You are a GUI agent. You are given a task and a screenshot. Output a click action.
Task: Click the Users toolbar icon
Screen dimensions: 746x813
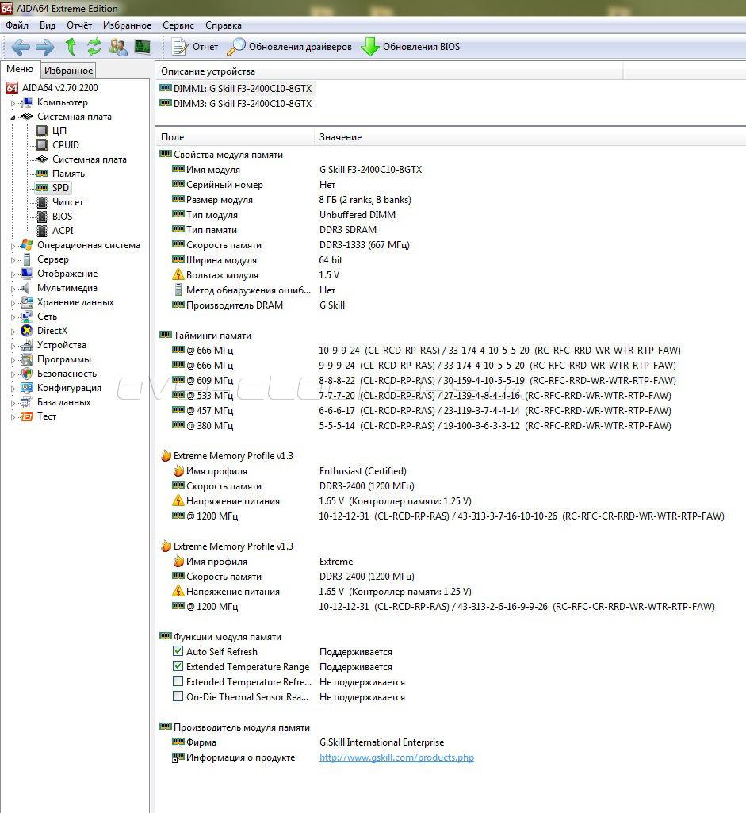(x=118, y=47)
